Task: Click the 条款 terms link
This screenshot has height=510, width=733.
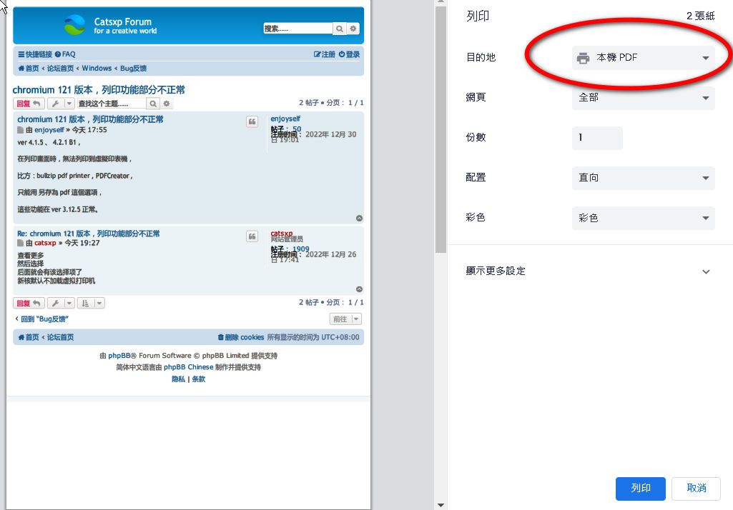Action: tap(199, 379)
